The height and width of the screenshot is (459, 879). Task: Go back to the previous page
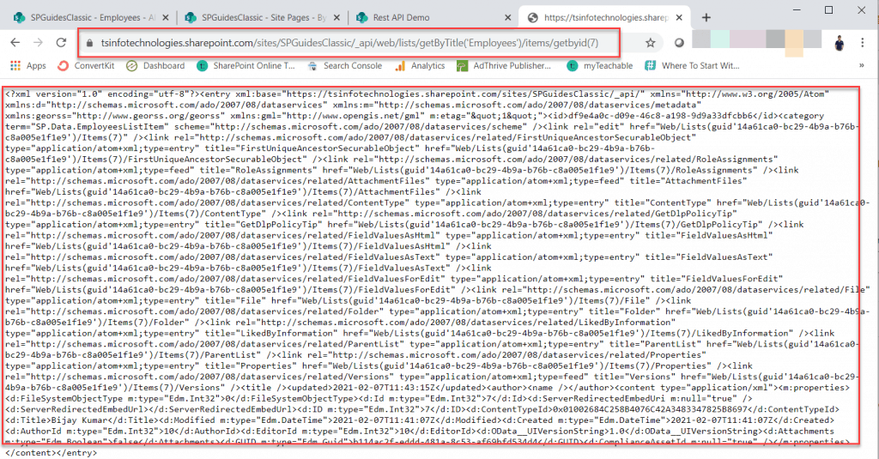tap(15, 43)
